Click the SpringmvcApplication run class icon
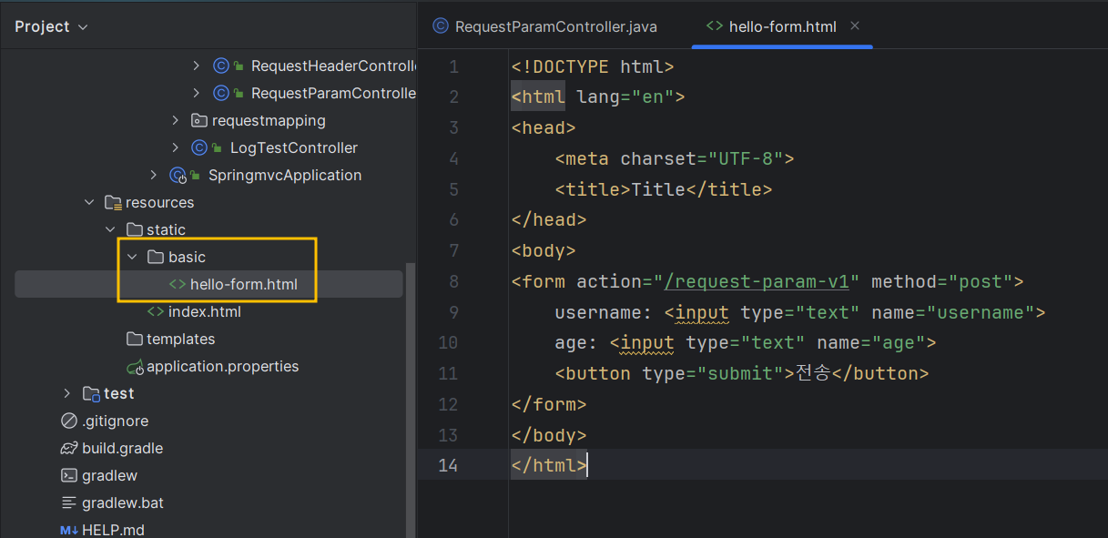 (178, 175)
